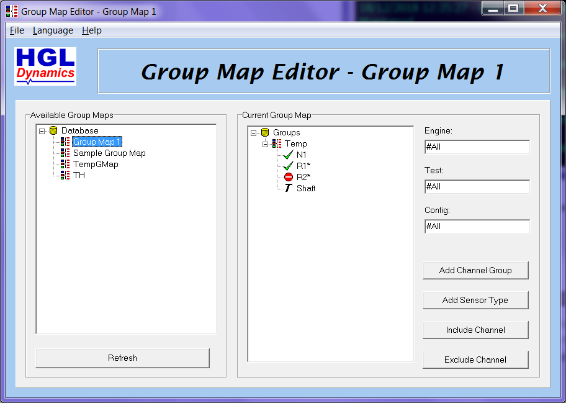566x403 pixels.
Task: Click the icon beside TempGMap
Action: (x=65, y=164)
